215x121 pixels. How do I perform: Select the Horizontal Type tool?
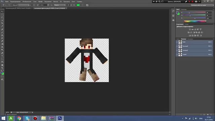[2, 56]
